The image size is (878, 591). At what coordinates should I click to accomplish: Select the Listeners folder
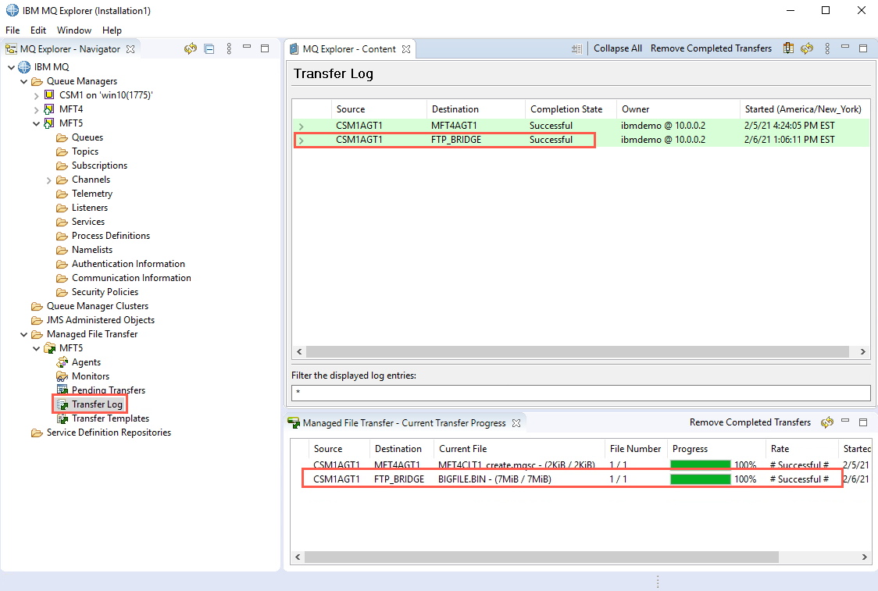click(x=90, y=207)
